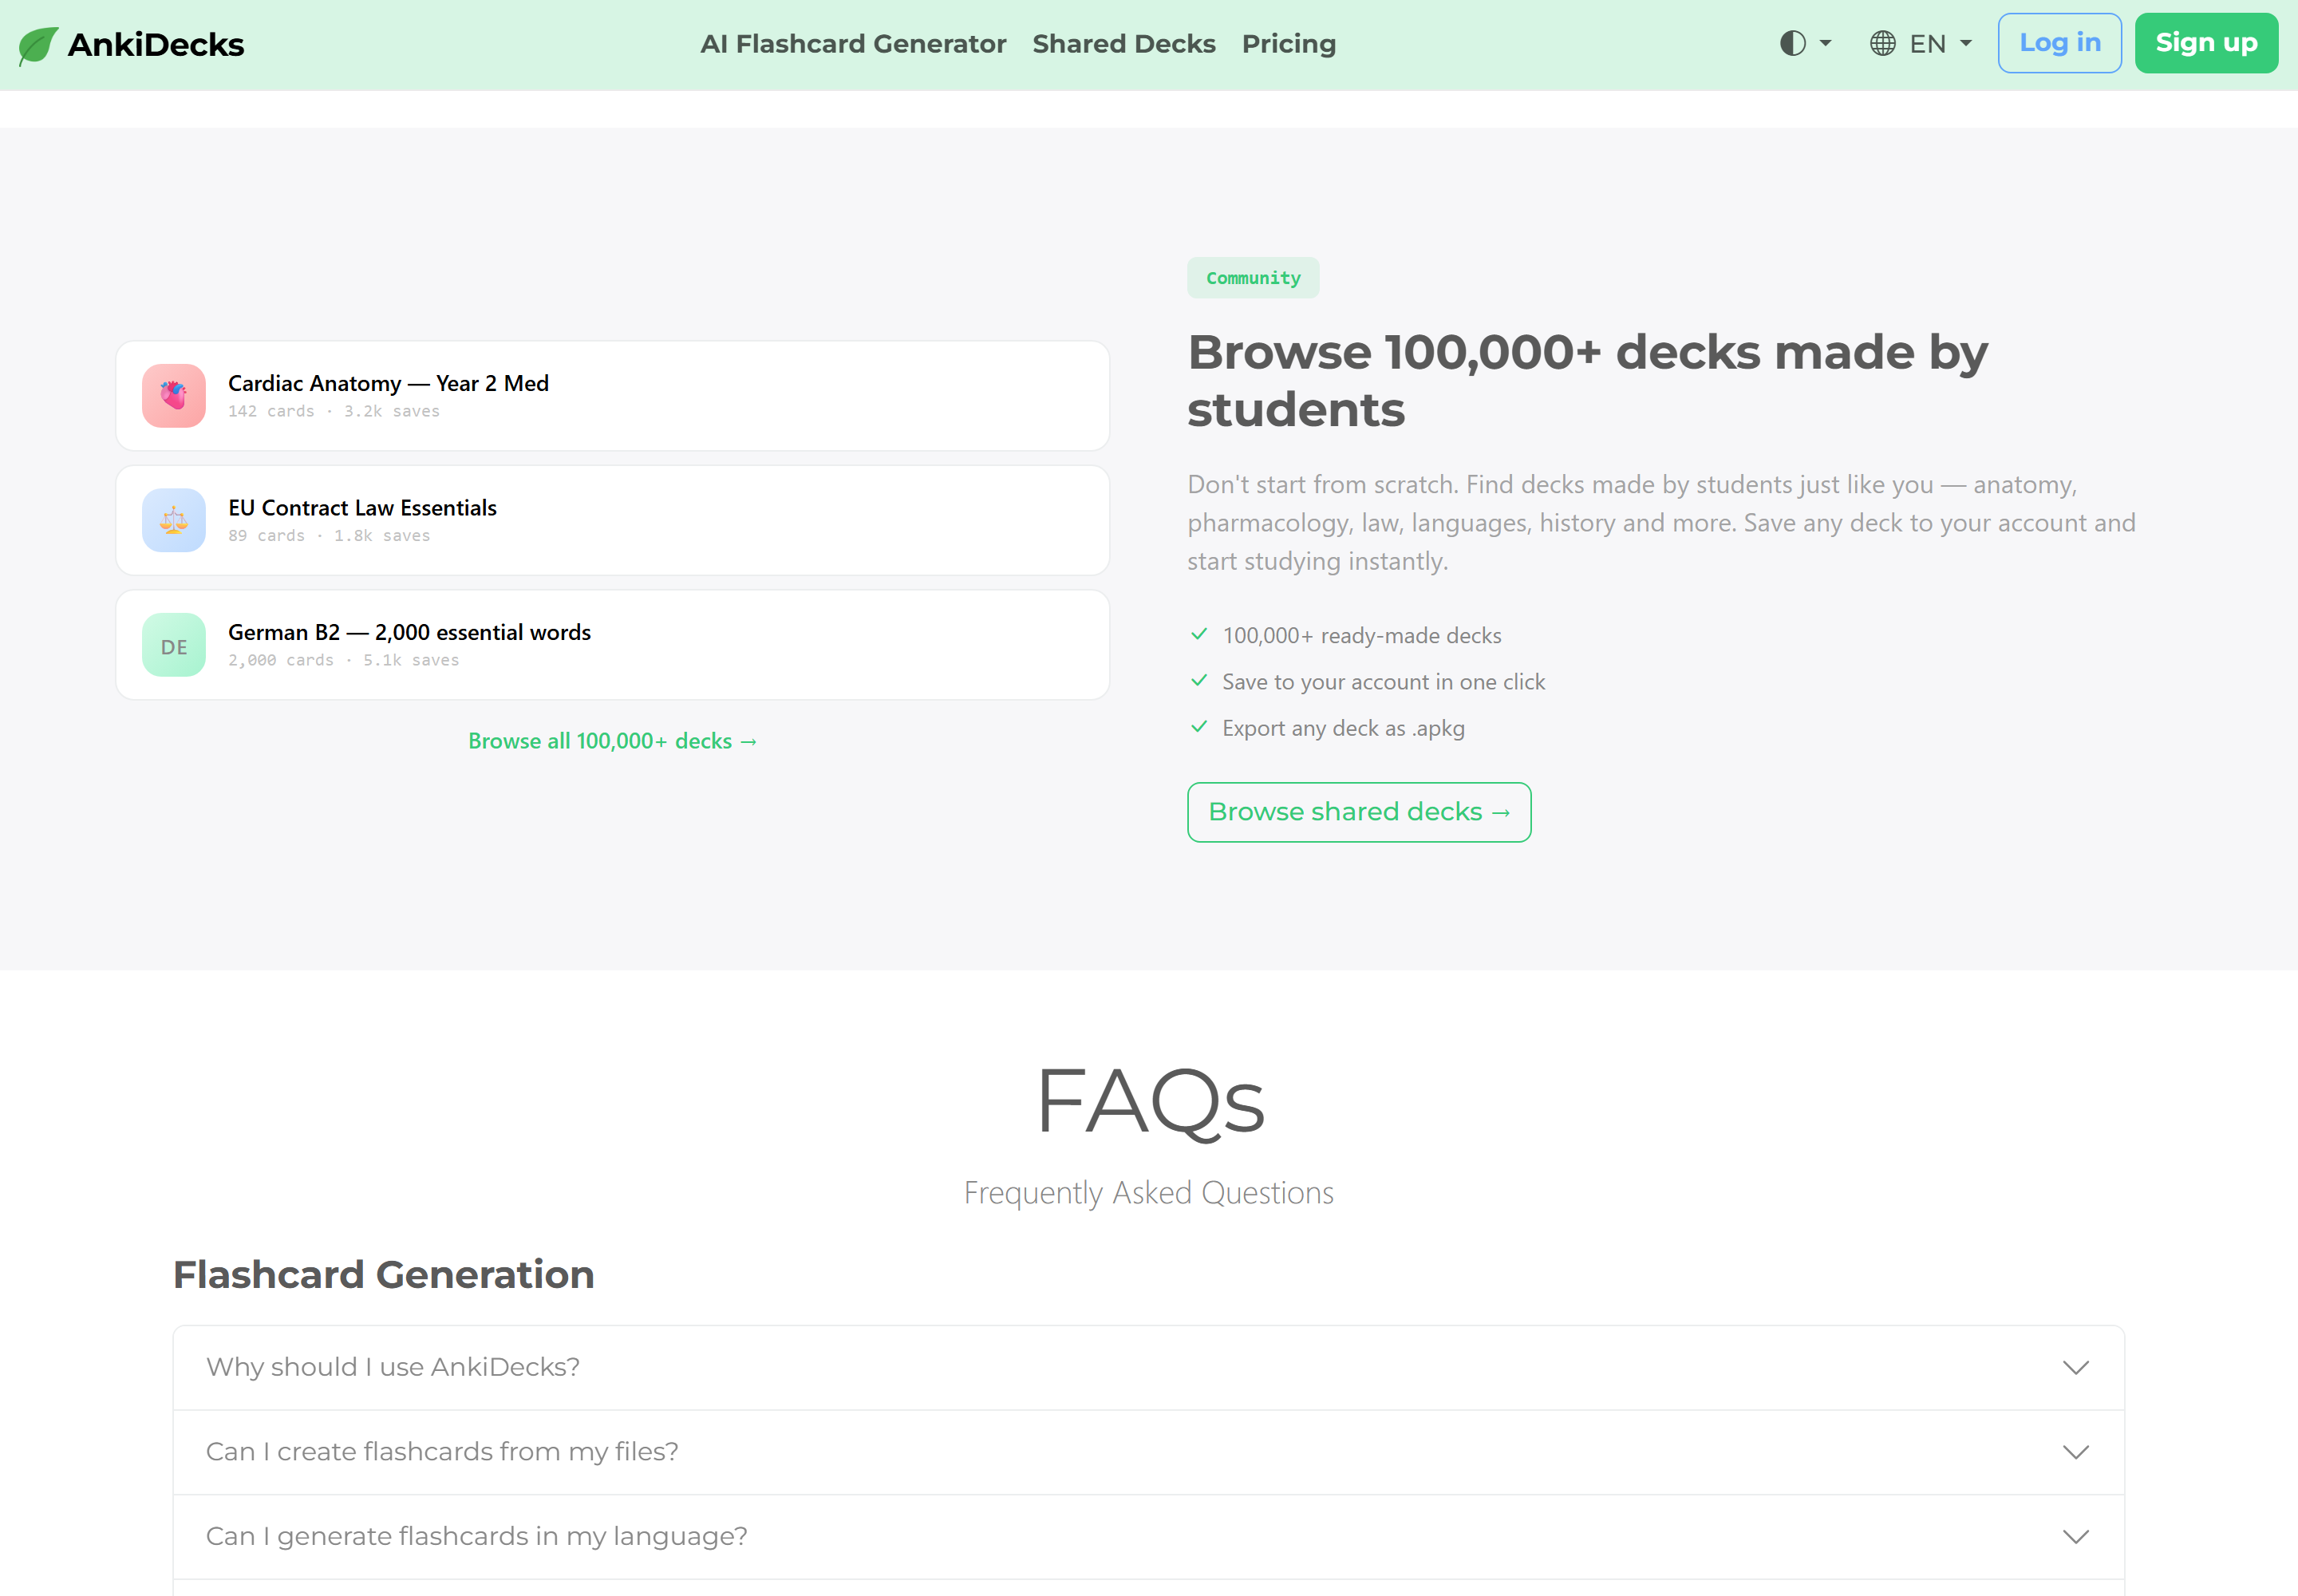Click '2,000 cards · 5.1k saves' text

coord(344,660)
